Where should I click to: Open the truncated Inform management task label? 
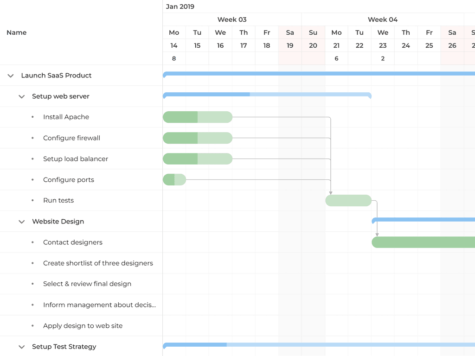100,305
